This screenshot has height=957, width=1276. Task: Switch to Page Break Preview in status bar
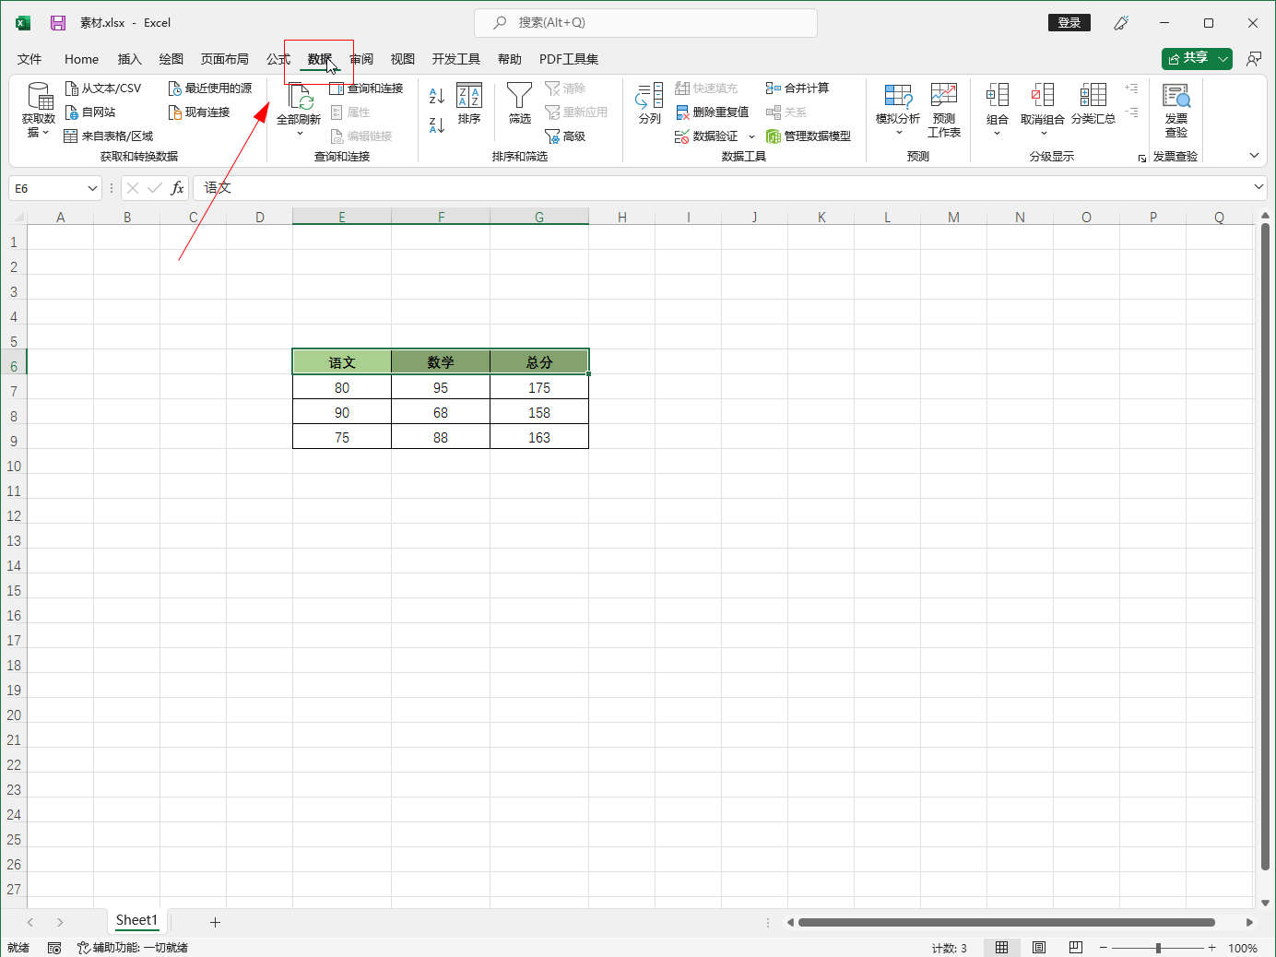(x=1075, y=948)
